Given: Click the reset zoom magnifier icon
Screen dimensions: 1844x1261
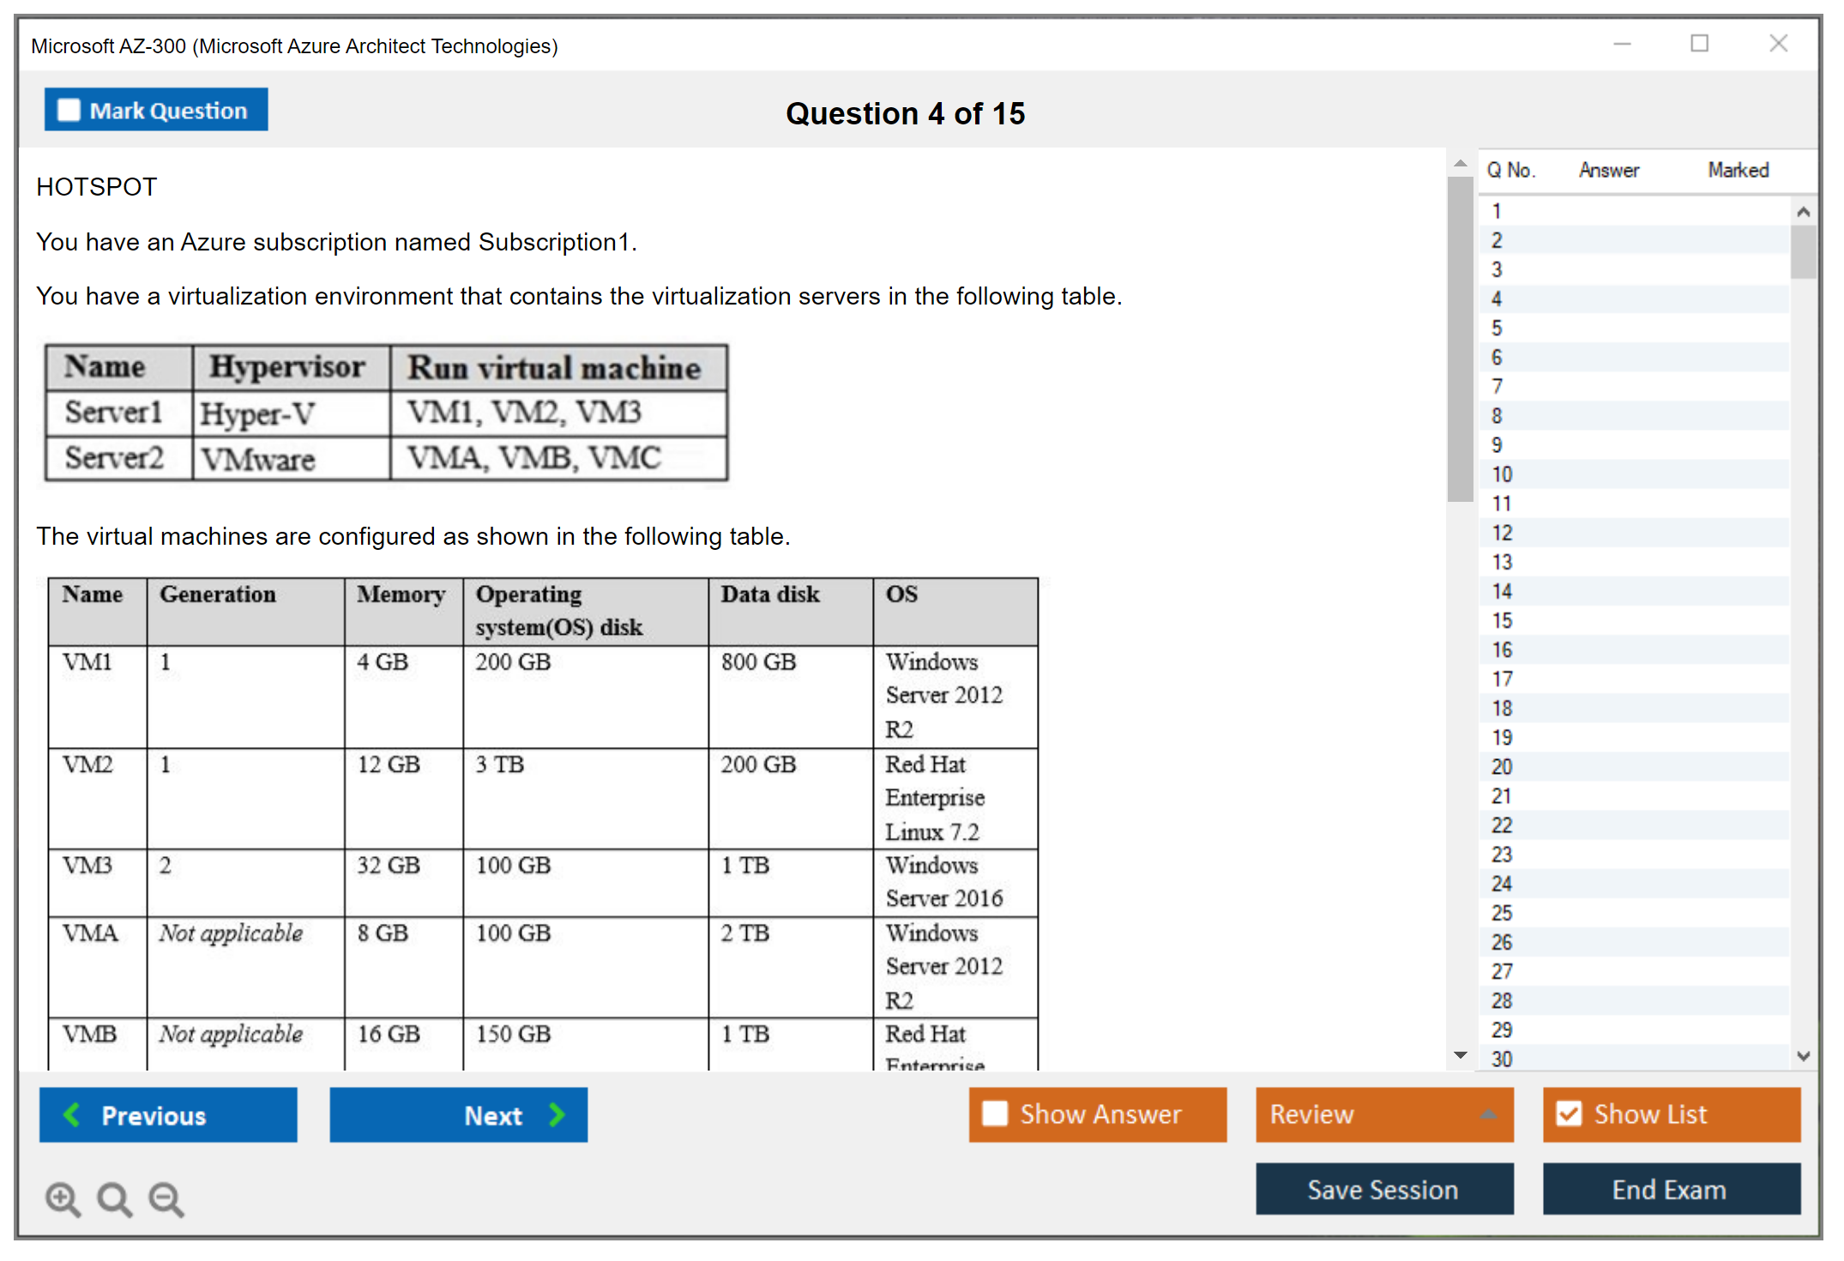Looking at the screenshot, I should click(114, 1198).
